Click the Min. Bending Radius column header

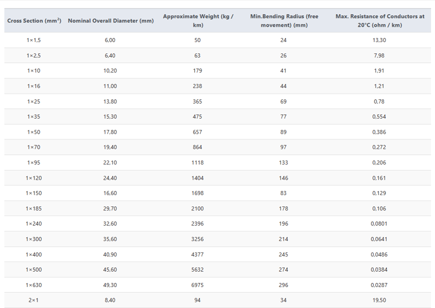284,21
